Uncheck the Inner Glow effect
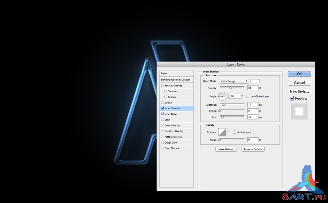This screenshot has height=203, width=328. click(x=163, y=114)
